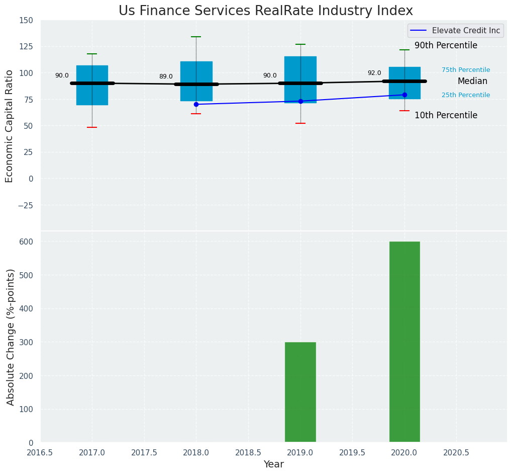Image resolution: width=512 pixels, height=474 pixels.
Task: Click the 2019 Elevate Credit blue marker
Action: pyautogui.click(x=300, y=101)
